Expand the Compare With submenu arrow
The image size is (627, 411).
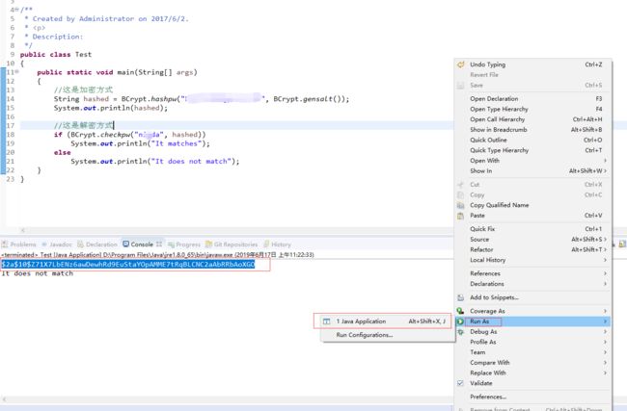(x=605, y=363)
